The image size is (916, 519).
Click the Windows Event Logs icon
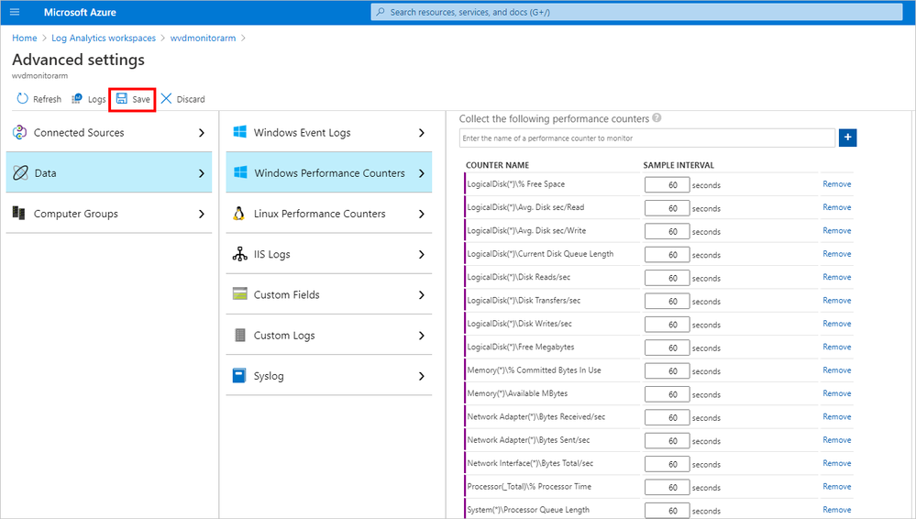point(239,132)
